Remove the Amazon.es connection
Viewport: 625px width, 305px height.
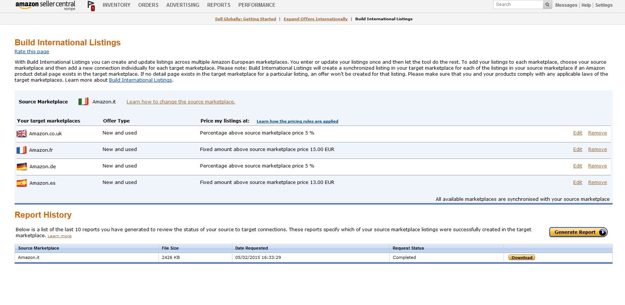[x=598, y=182]
